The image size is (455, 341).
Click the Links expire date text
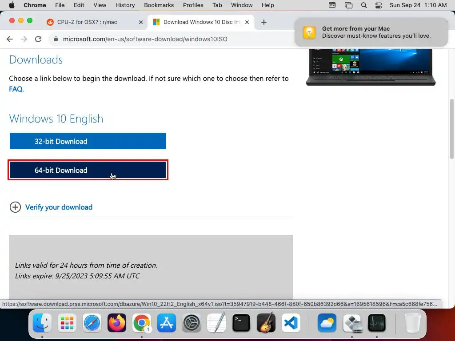tap(77, 276)
